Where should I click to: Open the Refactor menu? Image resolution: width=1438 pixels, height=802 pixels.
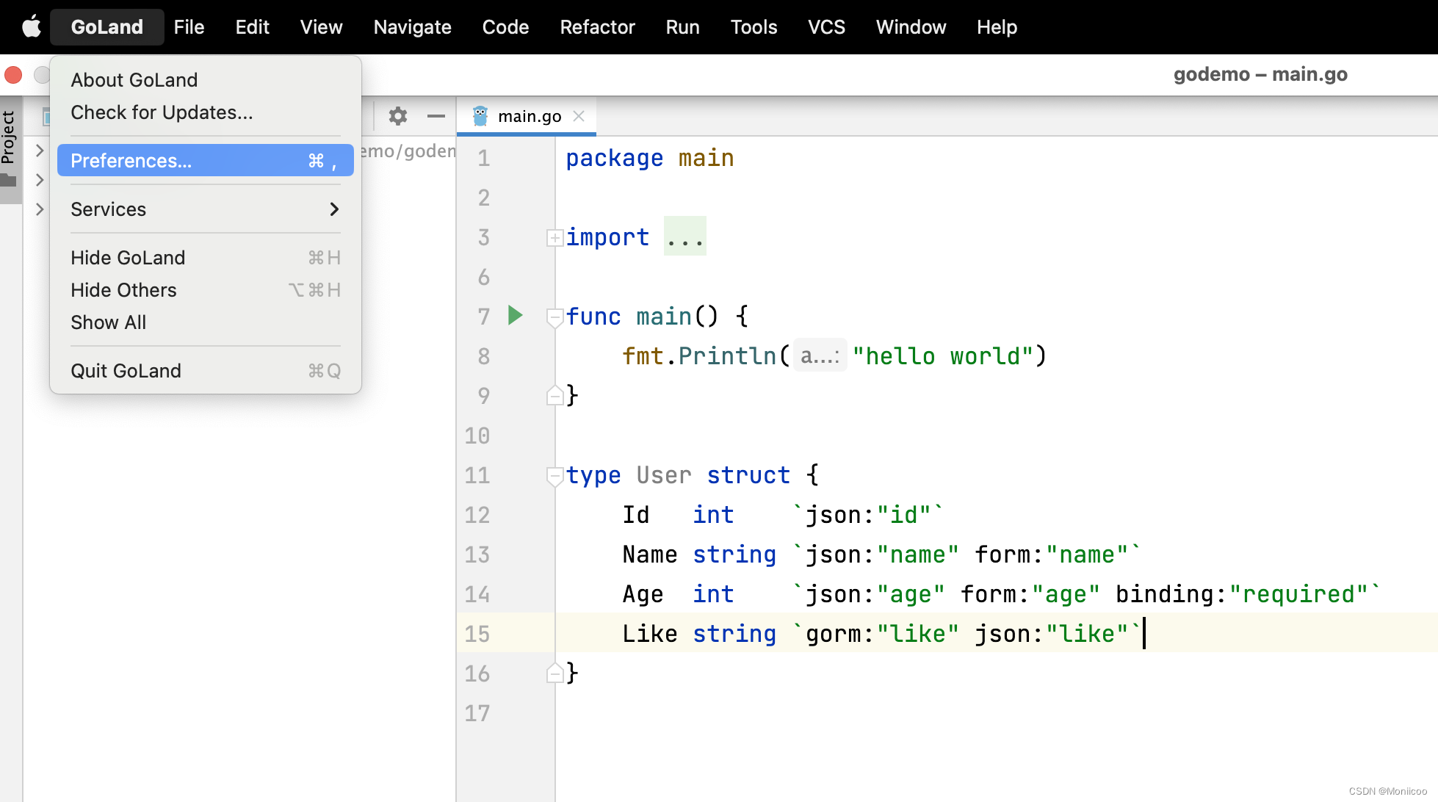(596, 27)
